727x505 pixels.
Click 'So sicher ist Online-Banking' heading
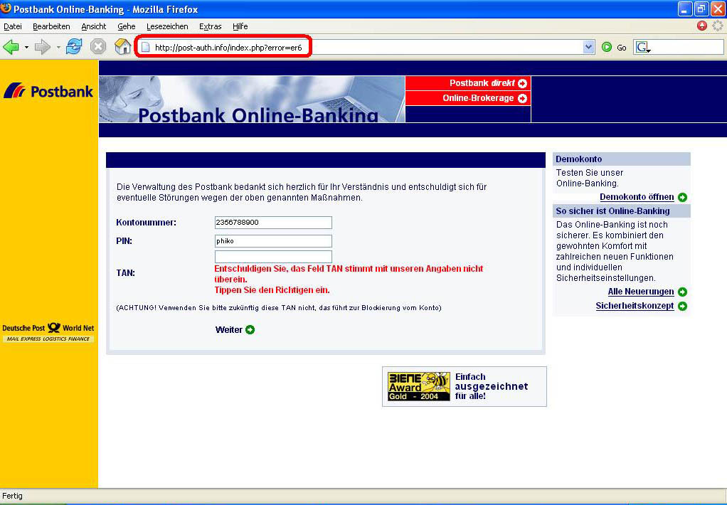[612, 211]
